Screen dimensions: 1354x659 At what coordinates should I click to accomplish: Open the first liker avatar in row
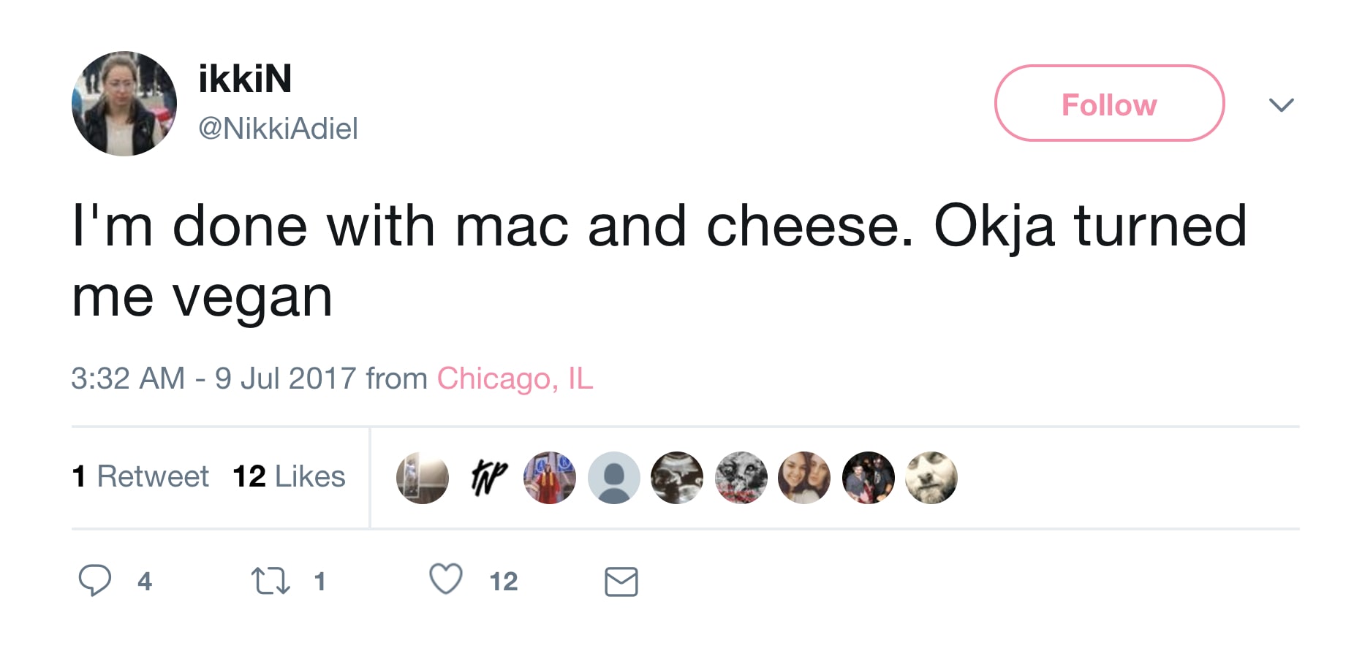423,478
